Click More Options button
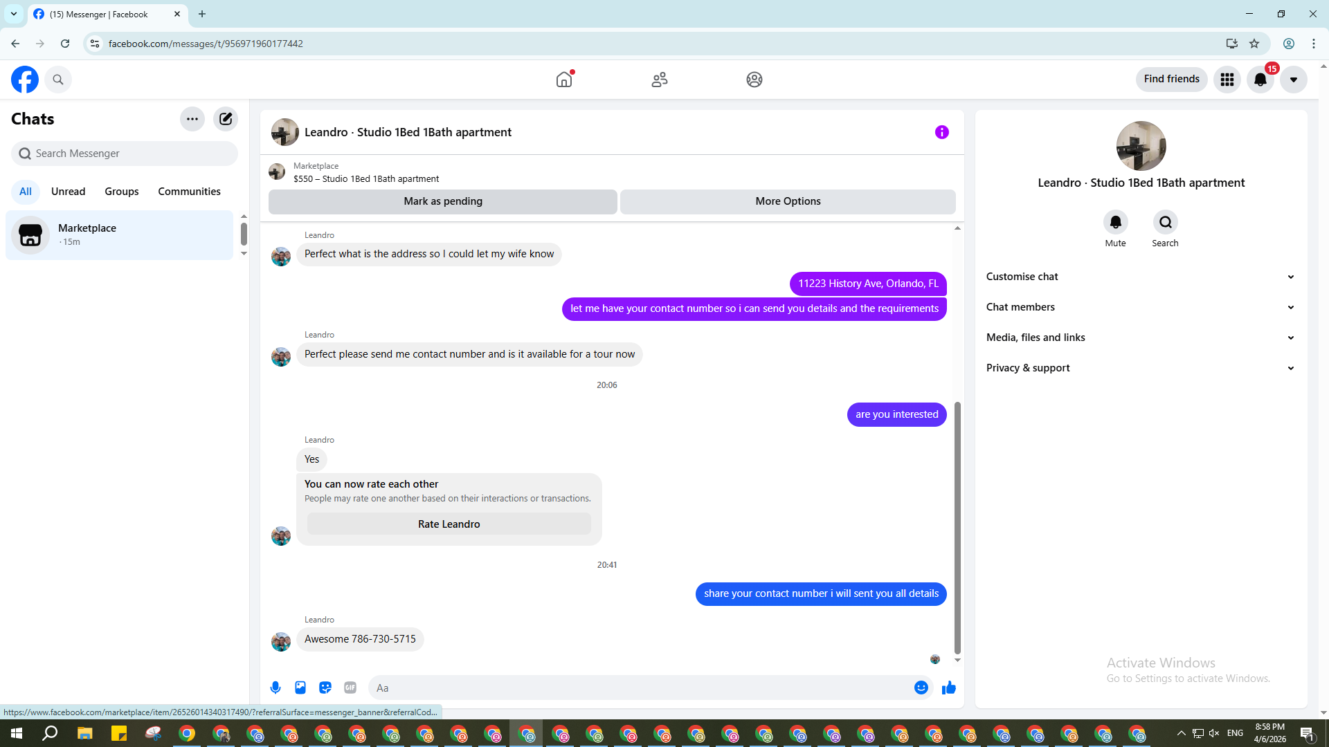The height and width of the screenshot is (747, 1329). [x=788, y=201]
